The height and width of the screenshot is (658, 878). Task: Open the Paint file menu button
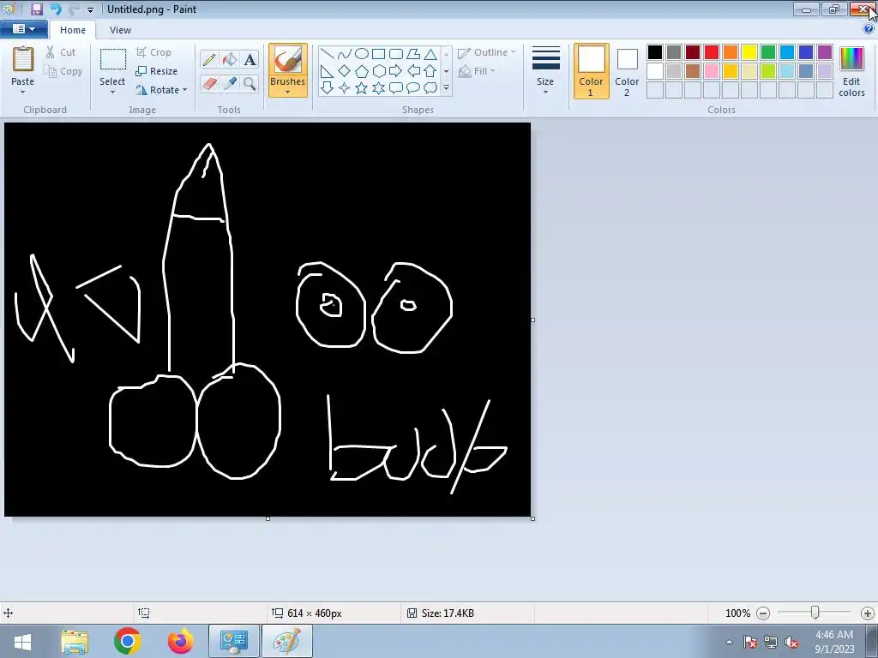(x=23, y=29)
